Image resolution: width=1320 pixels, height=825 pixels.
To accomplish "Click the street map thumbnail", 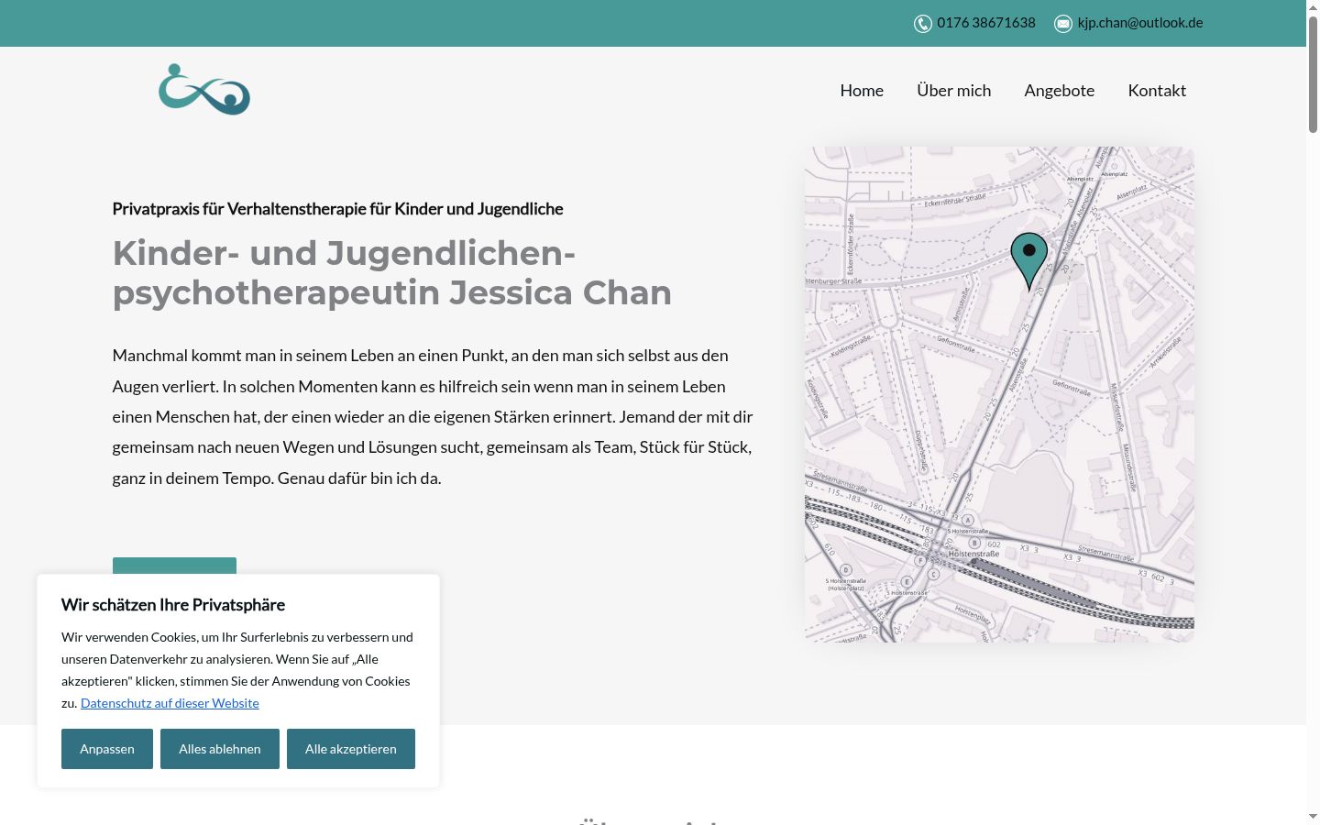I will coord(999,394).
